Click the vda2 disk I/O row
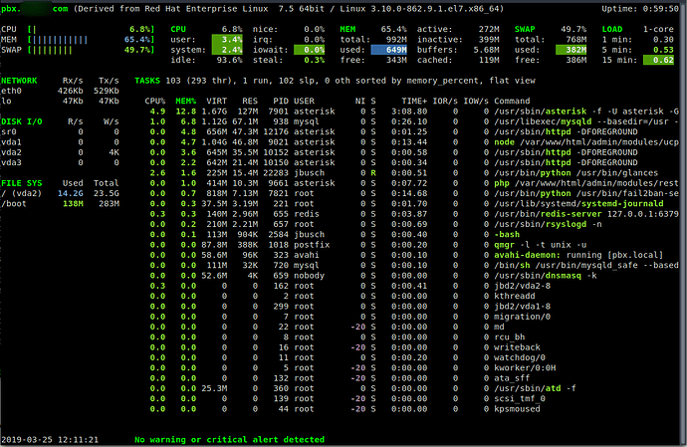687x447 pixels. [x=60, y=152]
